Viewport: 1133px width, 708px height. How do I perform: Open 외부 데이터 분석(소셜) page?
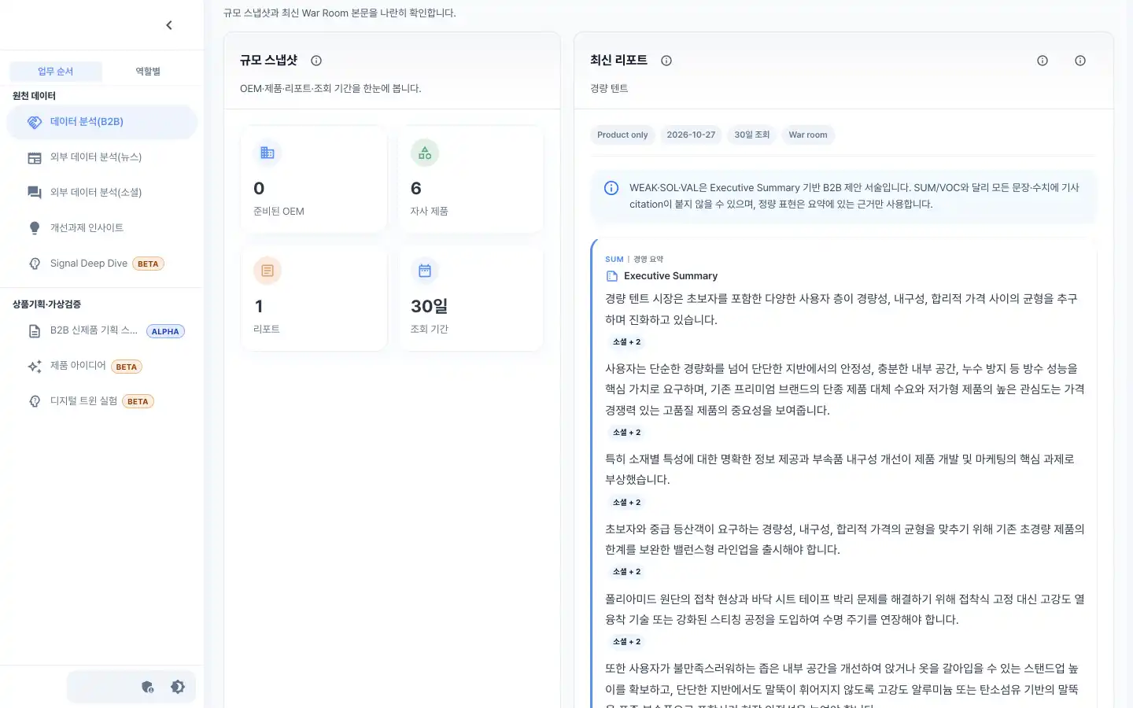(102, 193)
